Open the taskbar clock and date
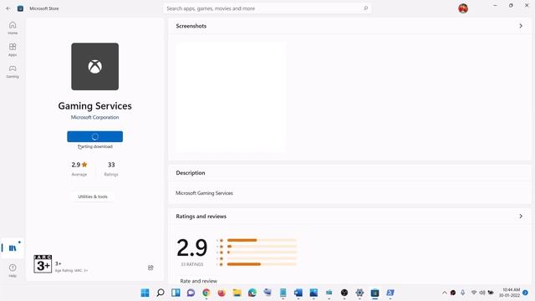Screen dimensions: 535x301 (x=510, y=293)
